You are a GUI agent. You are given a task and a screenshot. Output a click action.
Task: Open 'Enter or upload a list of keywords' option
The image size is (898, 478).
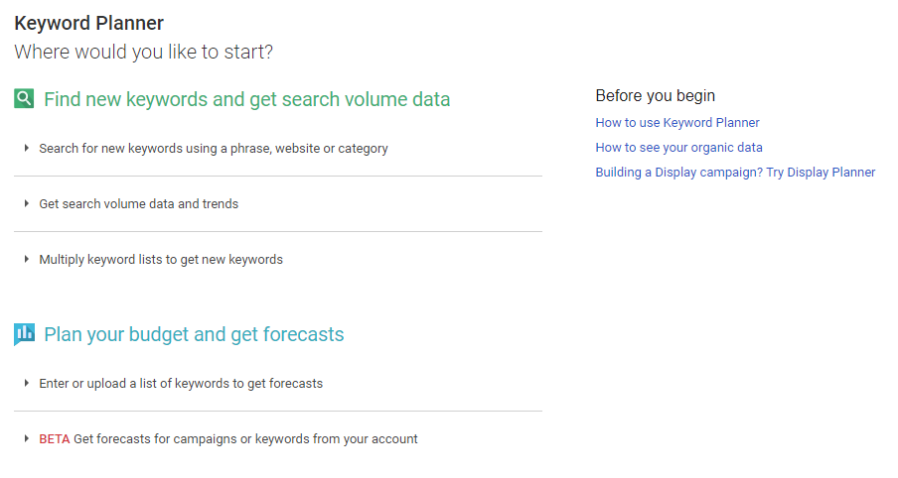pyautogui.click(x=181, y=384)
